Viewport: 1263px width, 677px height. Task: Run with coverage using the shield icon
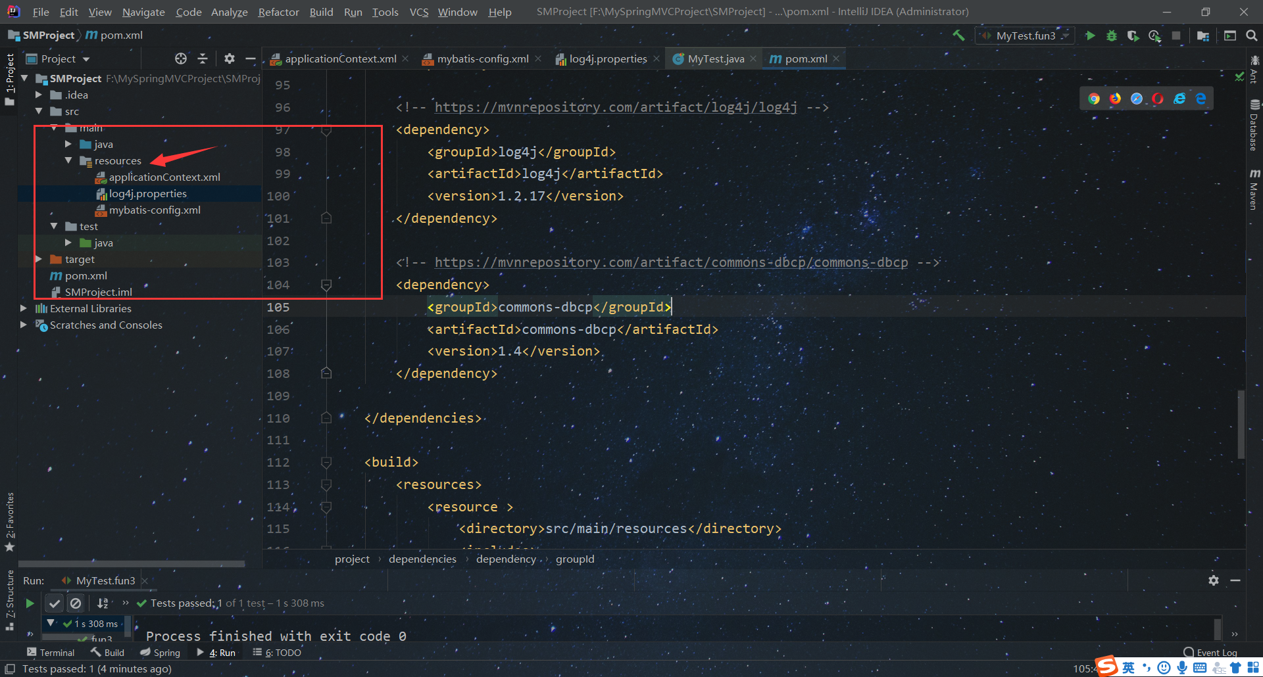tap(1133, 35)
